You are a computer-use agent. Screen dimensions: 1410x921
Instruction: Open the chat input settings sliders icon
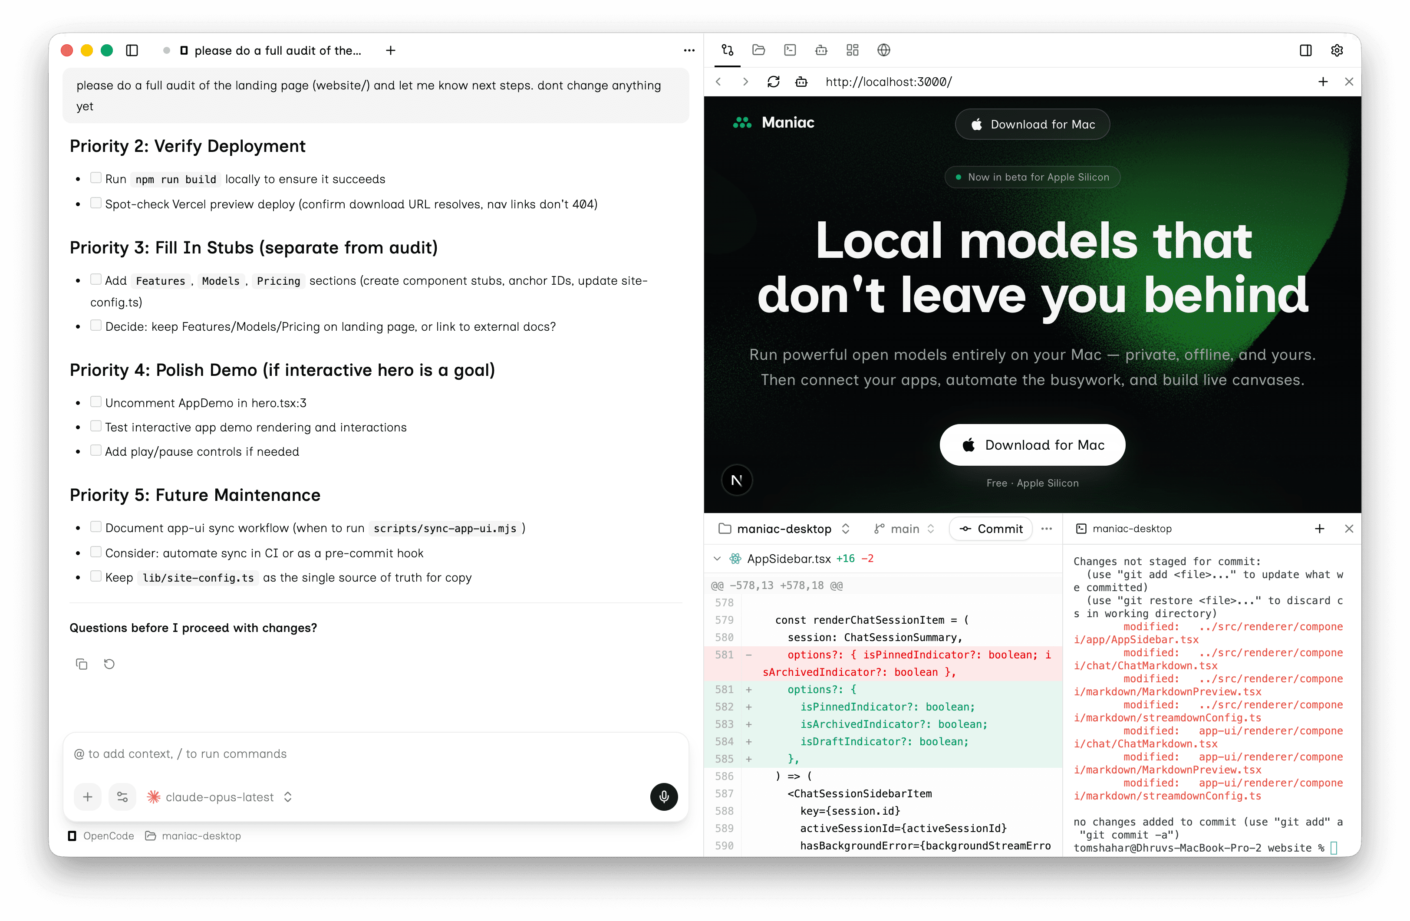122,796
